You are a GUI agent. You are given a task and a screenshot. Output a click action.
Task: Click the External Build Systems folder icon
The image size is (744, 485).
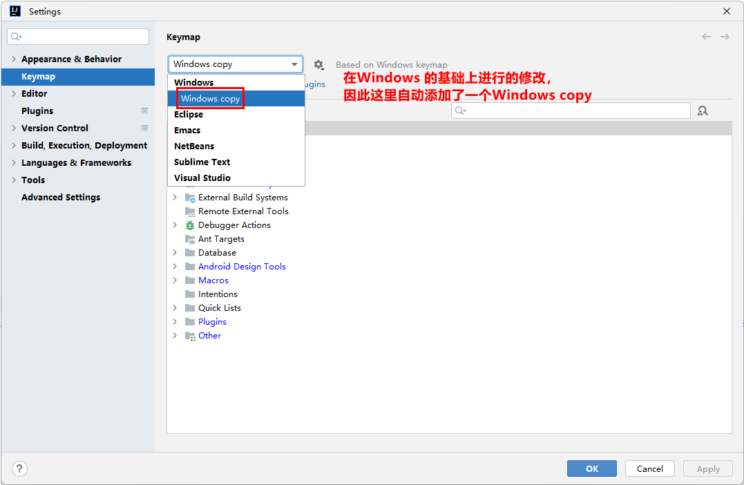190,198
